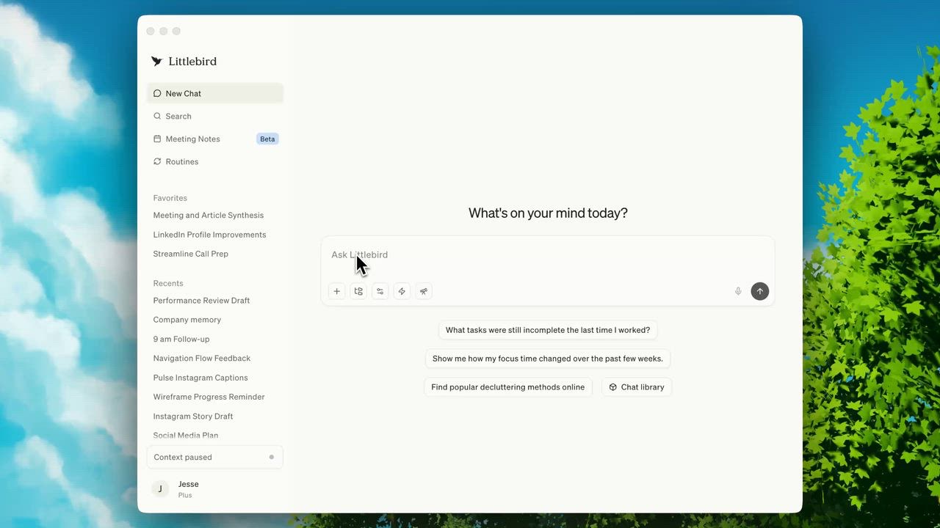Select the focus time suggestion prompt
Viewport: 940px width, 528px height.
[x=548, y=359]
